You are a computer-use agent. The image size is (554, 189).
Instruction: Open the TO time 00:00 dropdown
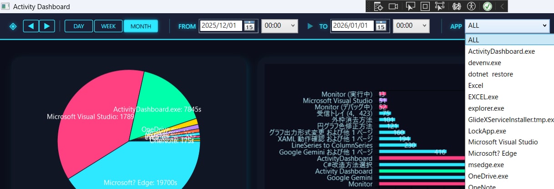(411, 26)
